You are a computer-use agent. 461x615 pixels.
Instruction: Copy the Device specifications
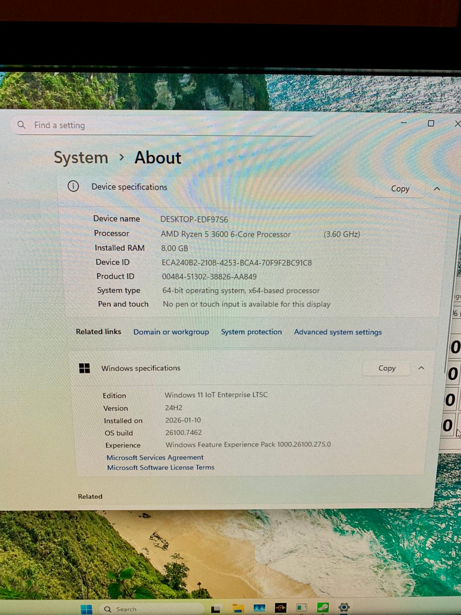[400, 189]
